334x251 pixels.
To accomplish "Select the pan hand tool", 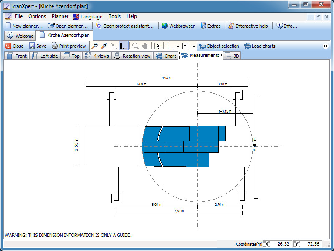I will (x=145, y=46).
